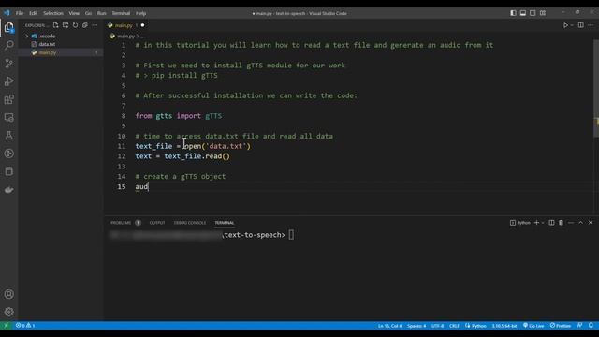Add a new terminal with plus icon

point(536,223)
